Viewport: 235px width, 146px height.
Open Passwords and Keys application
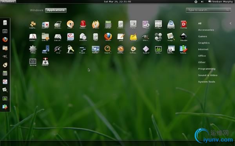click(70, 49)
